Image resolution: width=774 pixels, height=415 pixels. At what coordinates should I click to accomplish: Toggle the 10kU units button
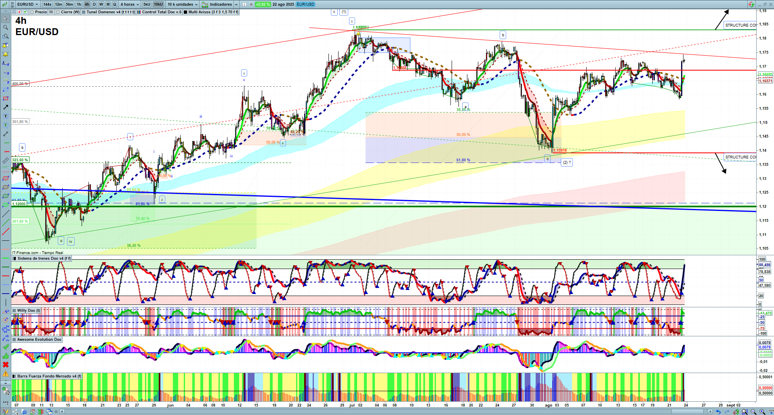[158, 4]
